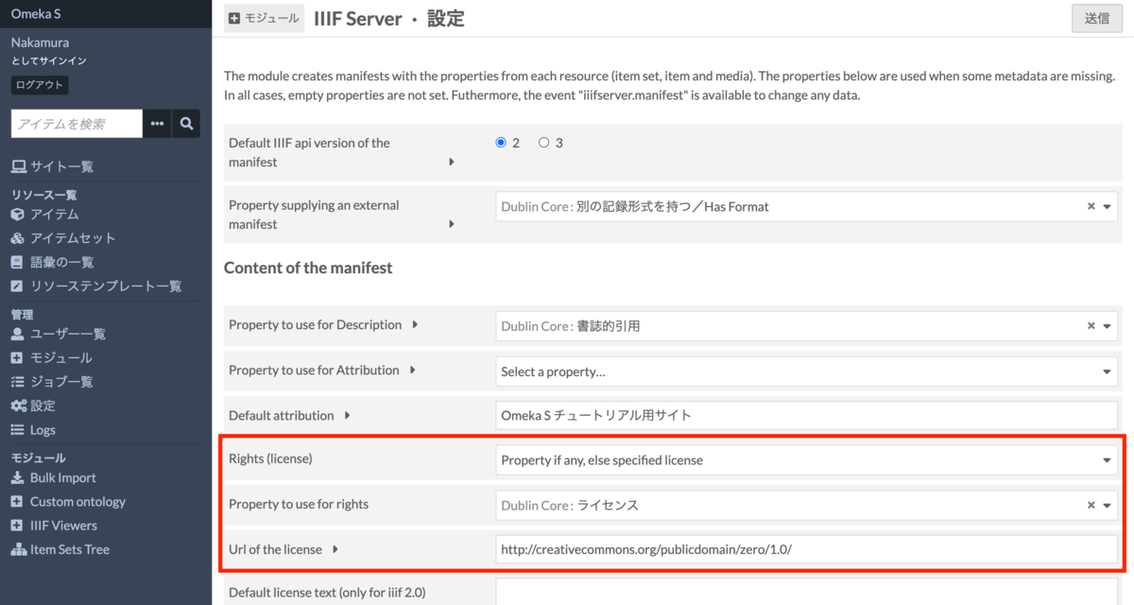This screenshot has width=1134, height=605.
Task: Click the Nakamura user link
Action: click(x=40, y=43)
